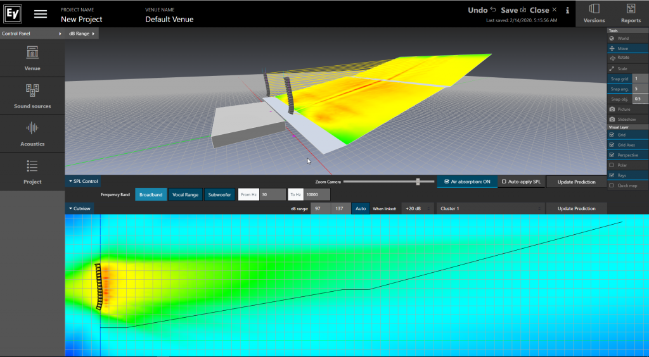Open the When linked +20 dB dropdown
The height and width of the screenshot is (357, 649).
pos(417,209)
